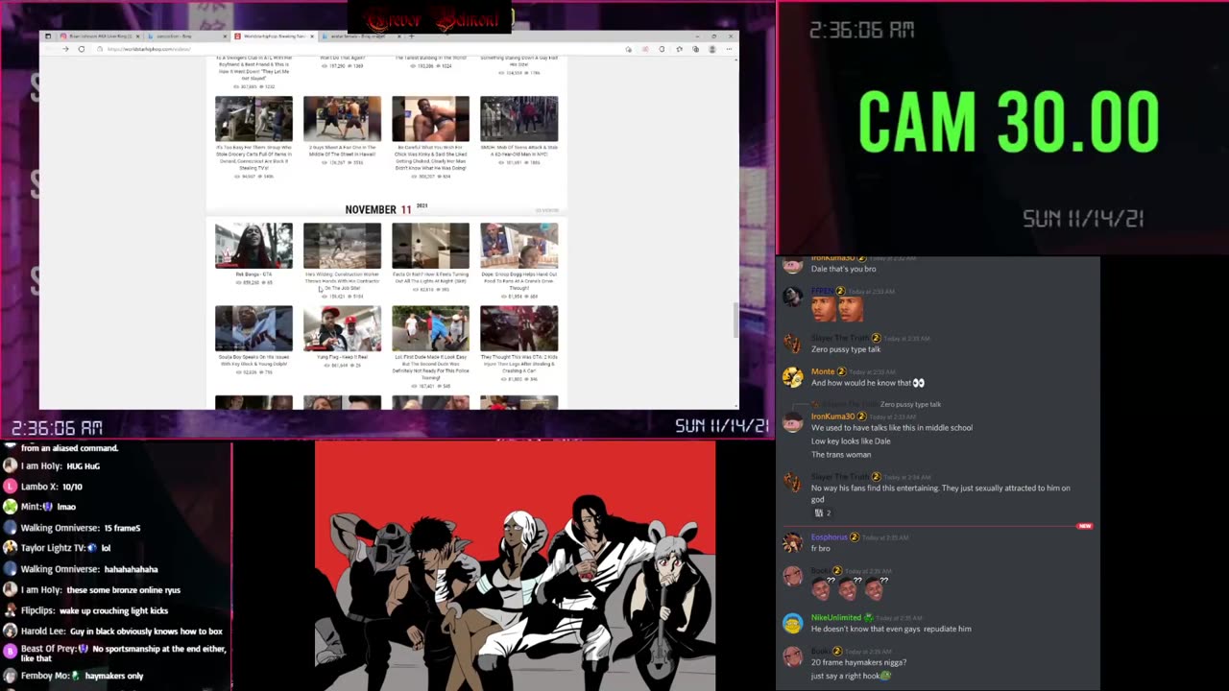Click the browser page vertical scrollbar thumb
The image size is (1229, 691).
[735, 321]
